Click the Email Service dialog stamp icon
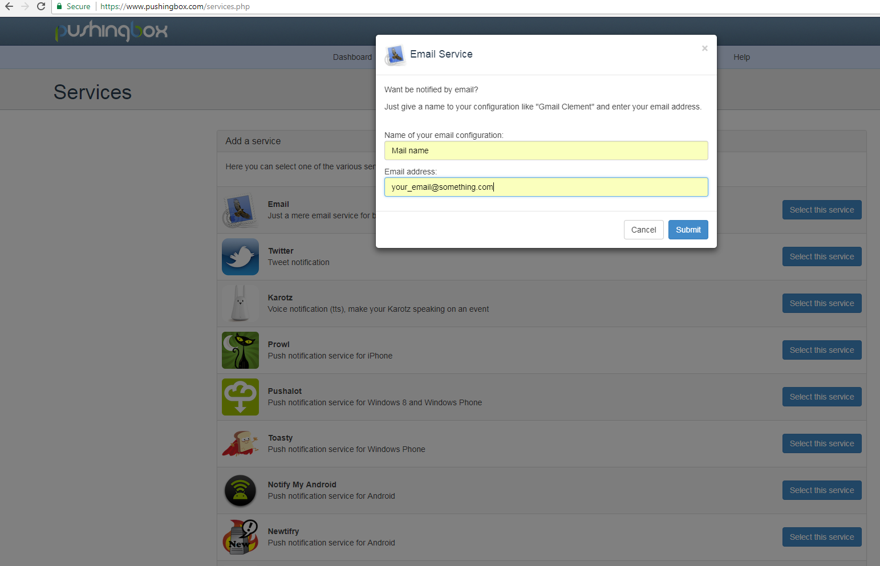The height and width of the screenshot is (566, 880). tap(395, 55)
